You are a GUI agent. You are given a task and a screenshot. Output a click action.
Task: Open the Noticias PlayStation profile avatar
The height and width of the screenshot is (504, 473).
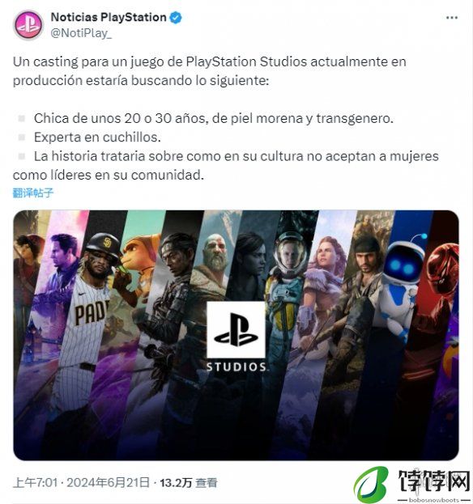[x=28, y=25]
